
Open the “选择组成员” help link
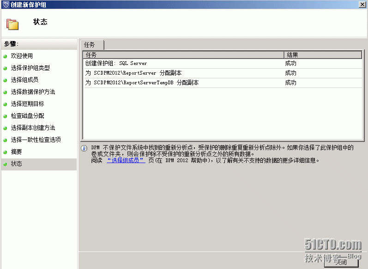126,160
